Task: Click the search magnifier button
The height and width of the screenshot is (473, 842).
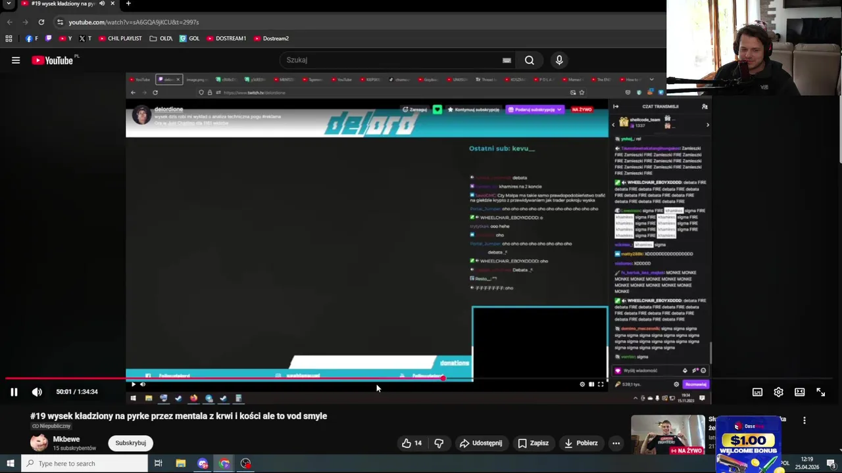Action: [529, 60]
